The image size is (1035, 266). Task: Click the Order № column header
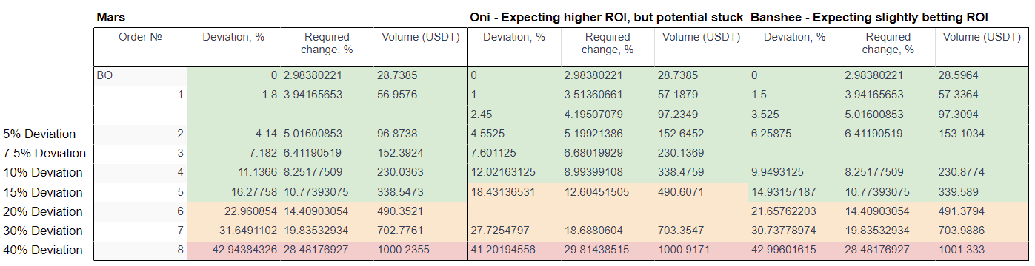tap(141, 37)
